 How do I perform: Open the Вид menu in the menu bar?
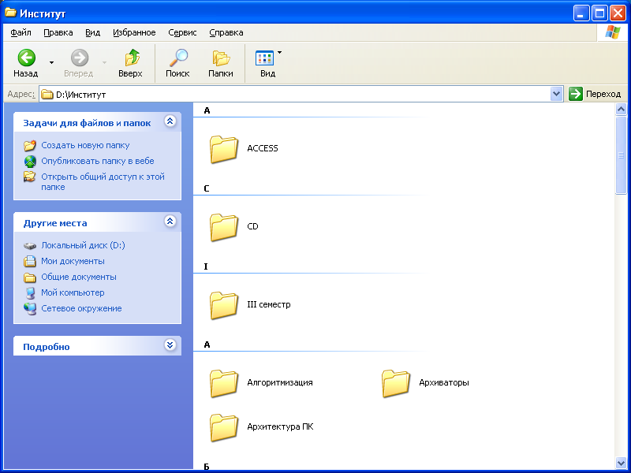pyautogui.click(x=92, y=32)
